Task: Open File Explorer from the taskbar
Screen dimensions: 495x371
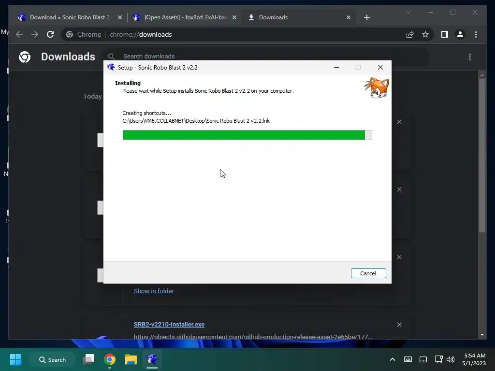Action: [x=131, y=359]
